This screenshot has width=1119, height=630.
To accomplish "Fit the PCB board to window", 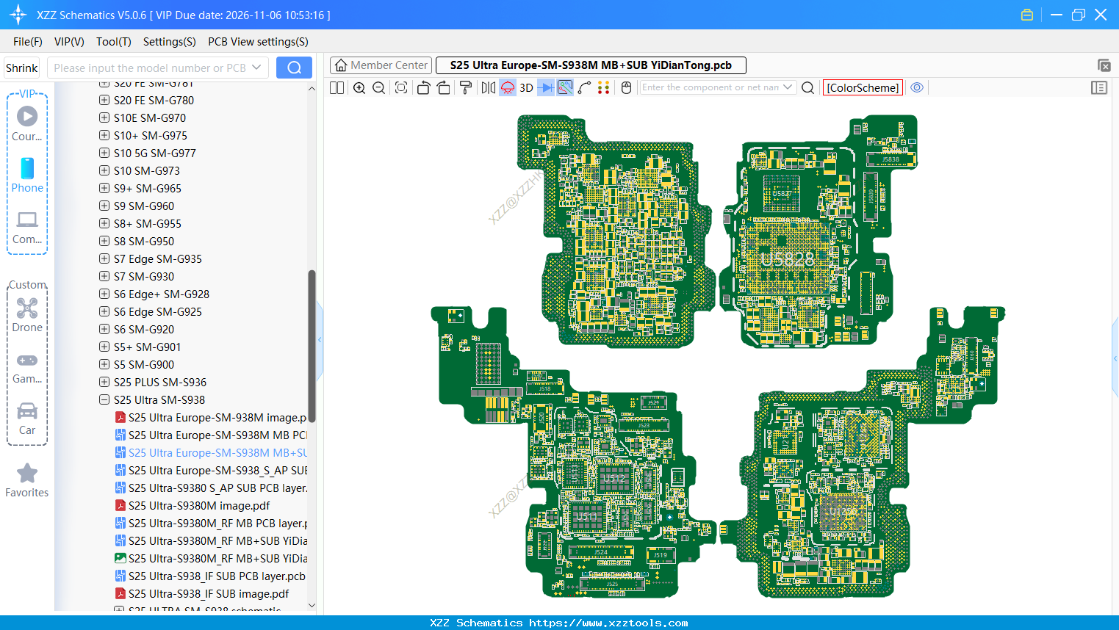I will click(x=401, y=87).
